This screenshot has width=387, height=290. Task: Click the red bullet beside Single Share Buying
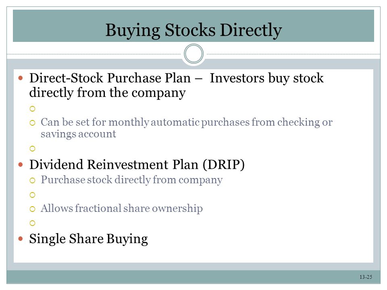click(x=21, y=239)
